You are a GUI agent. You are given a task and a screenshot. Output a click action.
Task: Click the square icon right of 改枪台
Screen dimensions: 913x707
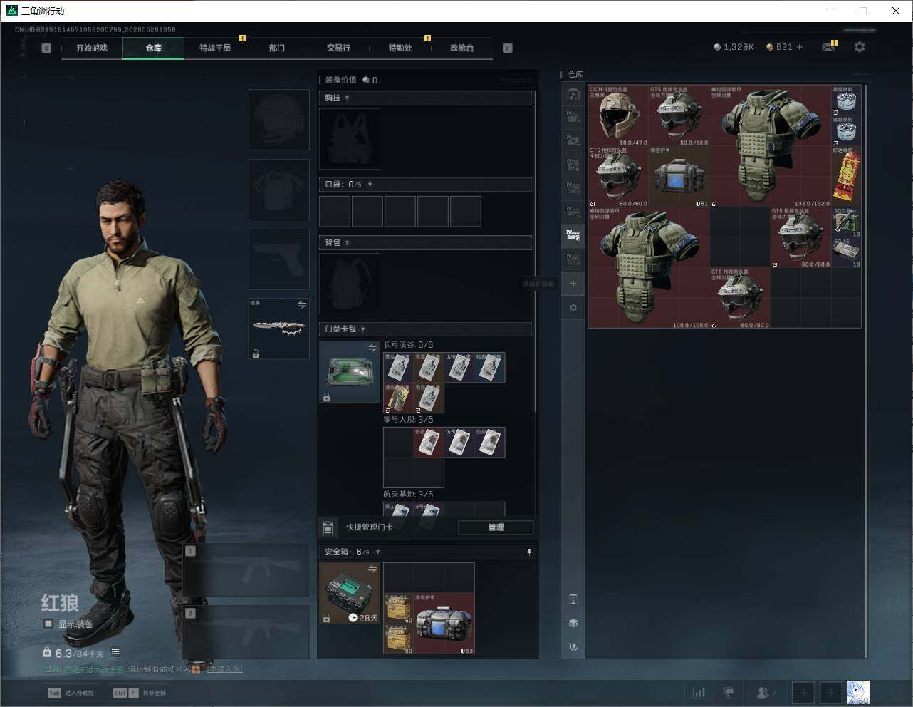507,48
